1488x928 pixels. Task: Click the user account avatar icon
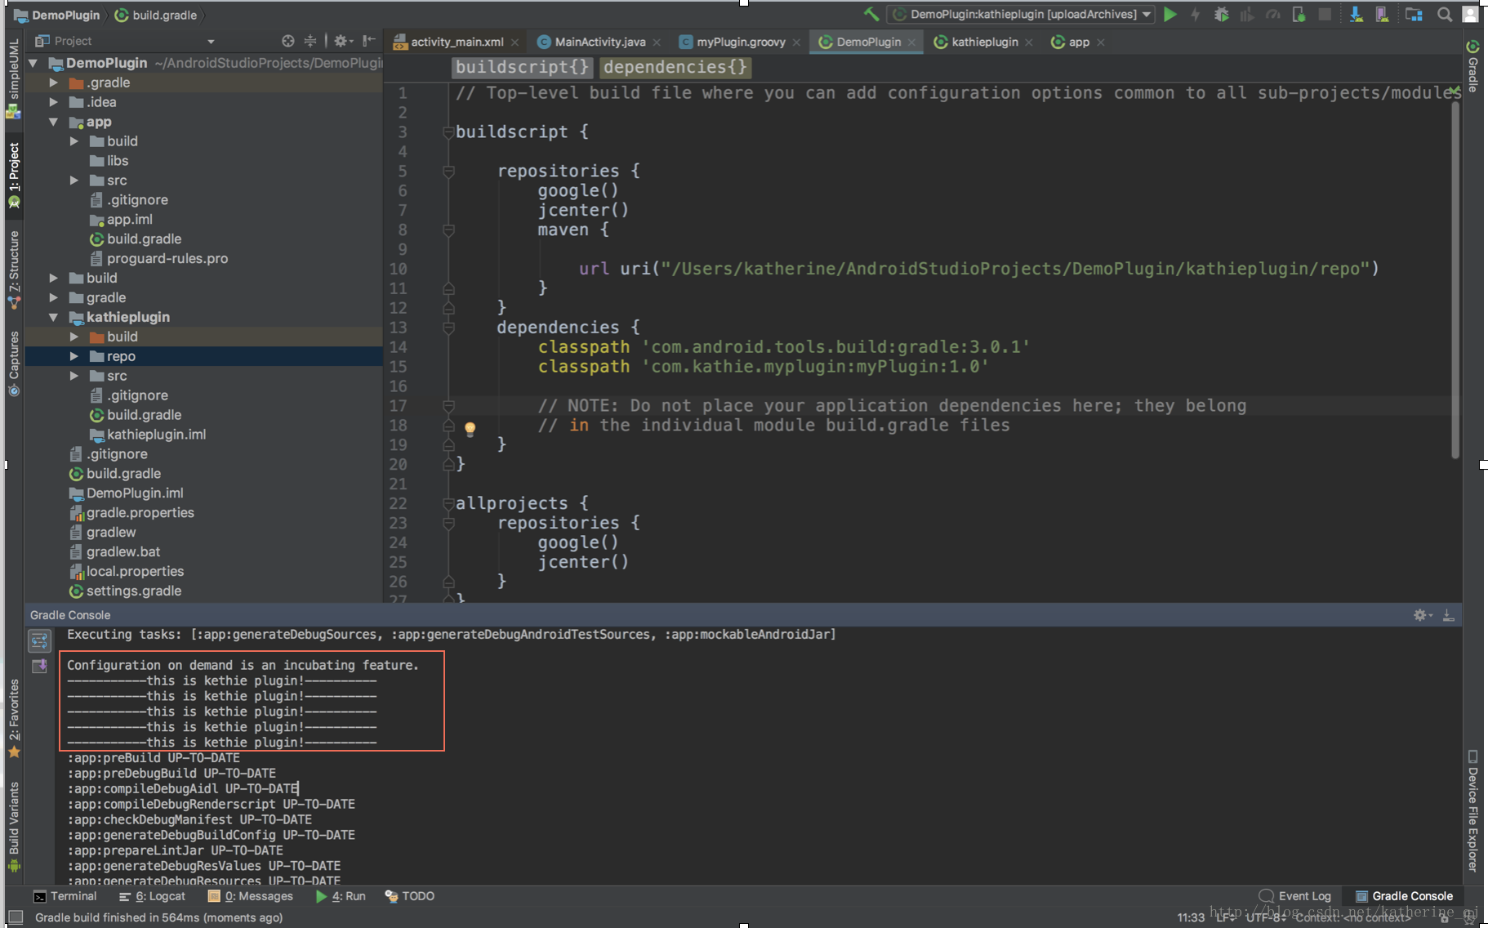pos(1470,14)
